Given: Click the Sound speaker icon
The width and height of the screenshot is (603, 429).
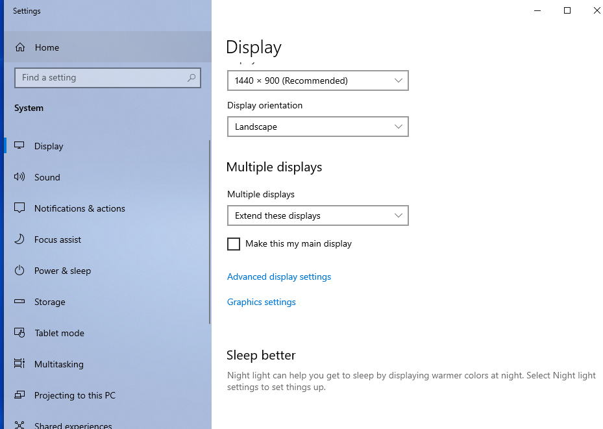Looking at the screenshot, I should [20, 177].
